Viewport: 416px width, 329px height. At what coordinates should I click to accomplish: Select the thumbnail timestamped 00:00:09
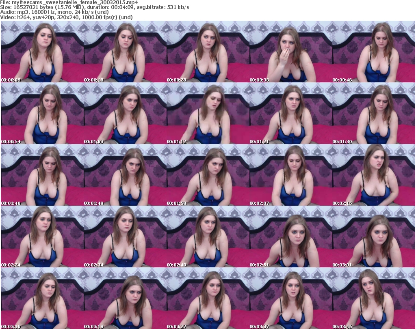42,52
